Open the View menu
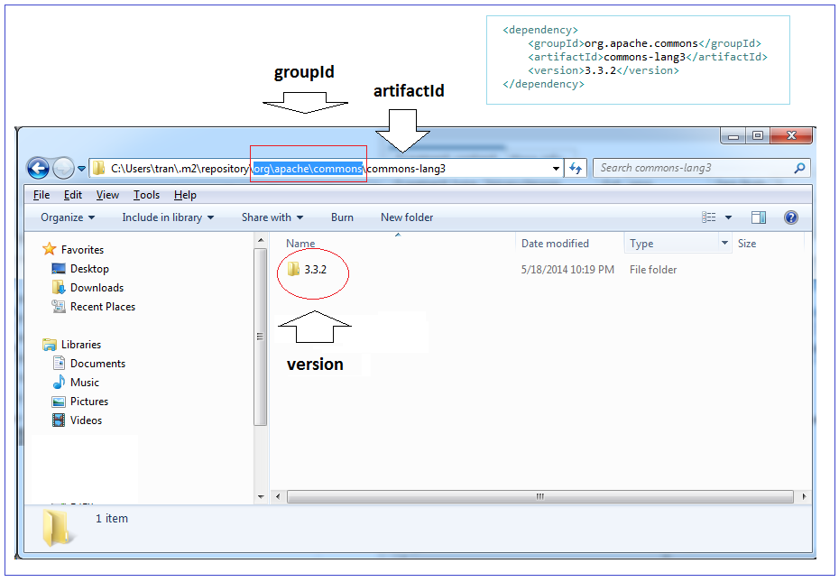 [107, 195]
